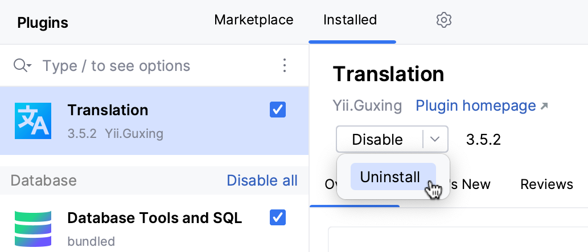Viewport: 588px width, 252px height.
Task: Click Disable all for Database group
Action: coord(262,180)
